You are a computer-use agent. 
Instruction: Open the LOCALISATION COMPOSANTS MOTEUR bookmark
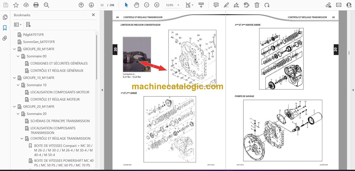(60, 92)
